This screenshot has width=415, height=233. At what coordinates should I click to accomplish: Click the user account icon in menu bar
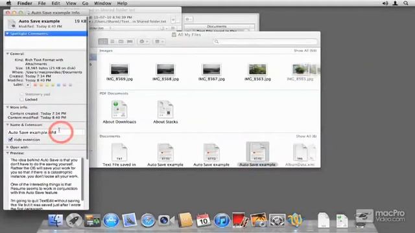point(395,3)
